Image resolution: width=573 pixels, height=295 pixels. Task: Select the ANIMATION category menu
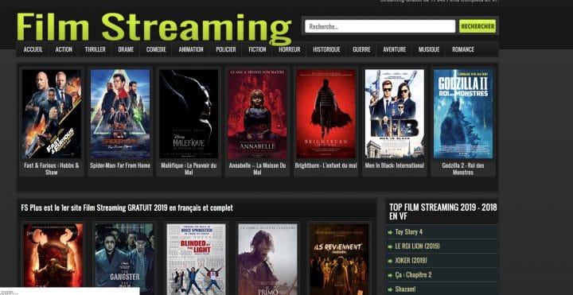(191, 49)
